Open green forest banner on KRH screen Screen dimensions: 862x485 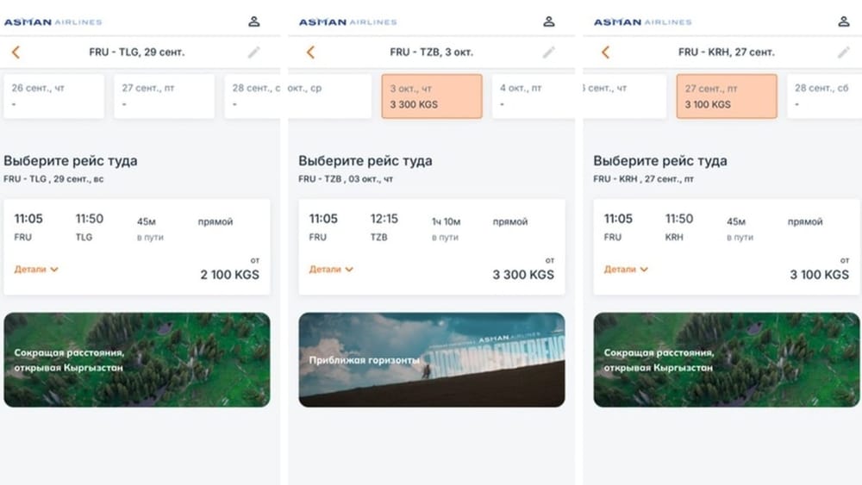click(x=727, y=360)
